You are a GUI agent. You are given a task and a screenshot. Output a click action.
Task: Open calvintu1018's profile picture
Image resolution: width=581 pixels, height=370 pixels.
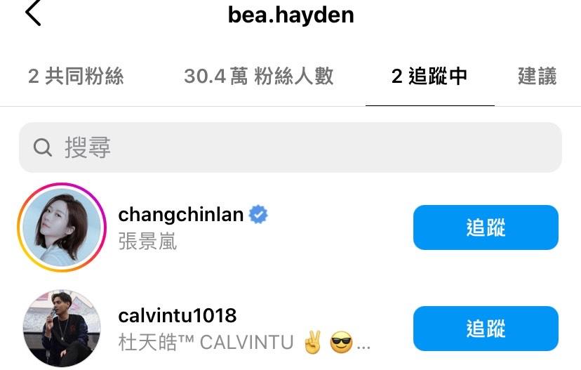[x=62, y=329]
